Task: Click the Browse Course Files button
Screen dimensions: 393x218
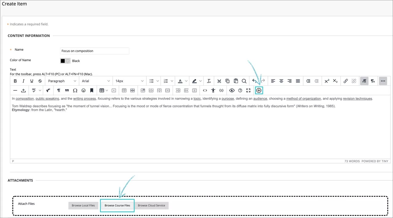Action: [x=117, y=205]
